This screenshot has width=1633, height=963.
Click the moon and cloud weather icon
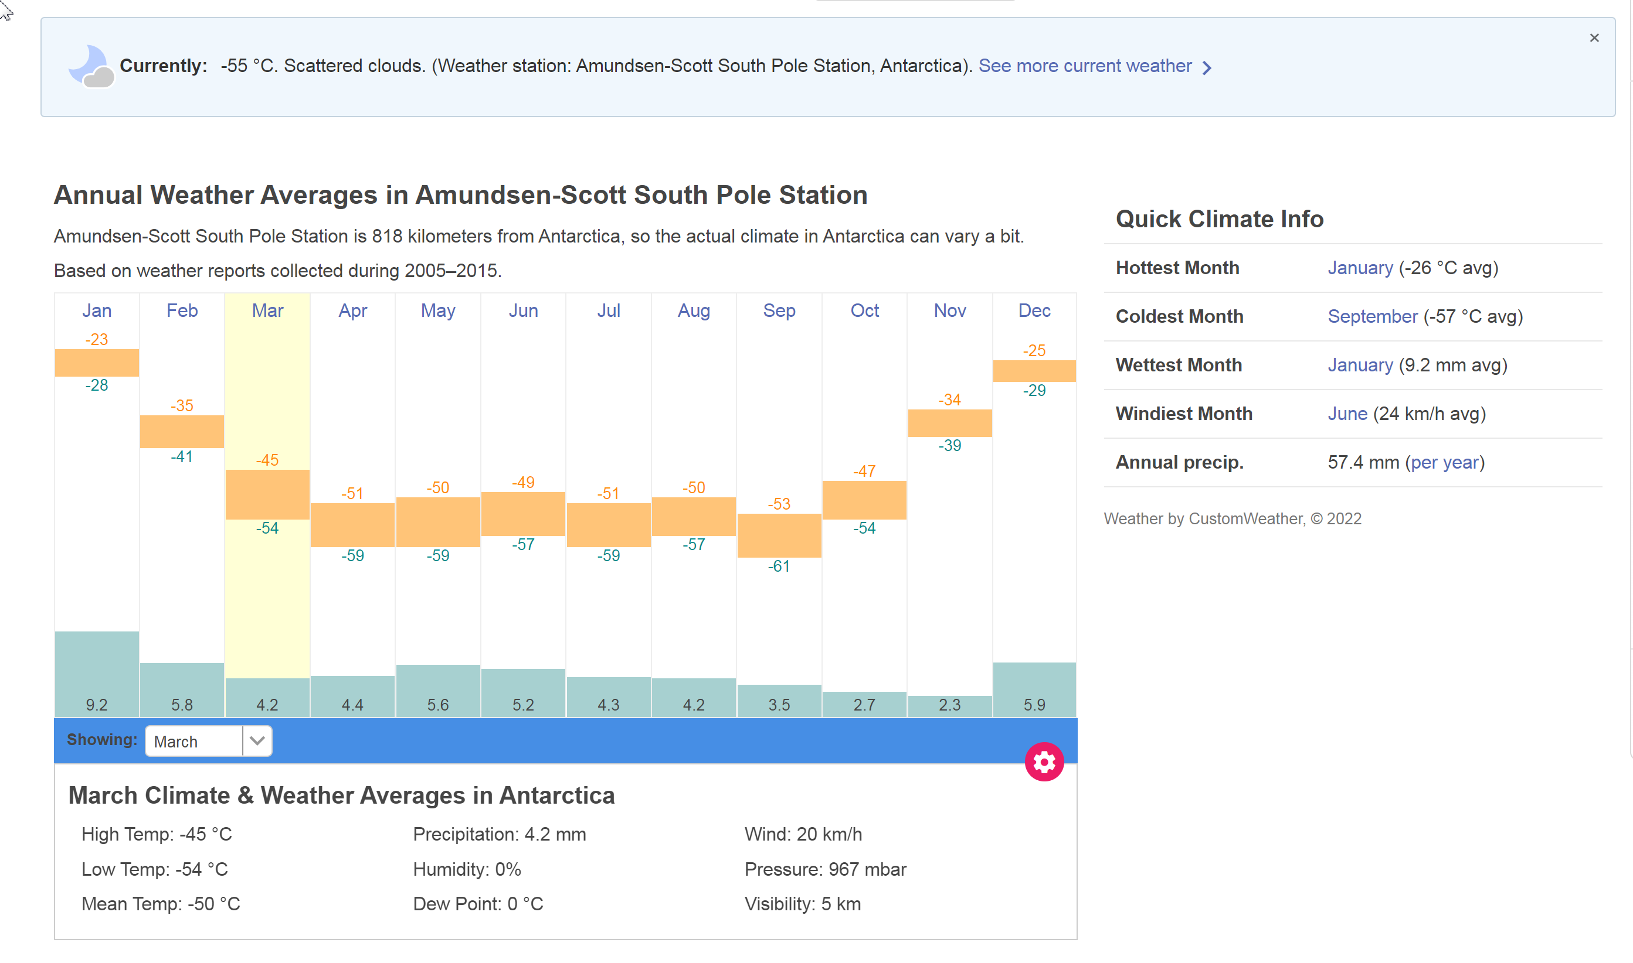91,66
